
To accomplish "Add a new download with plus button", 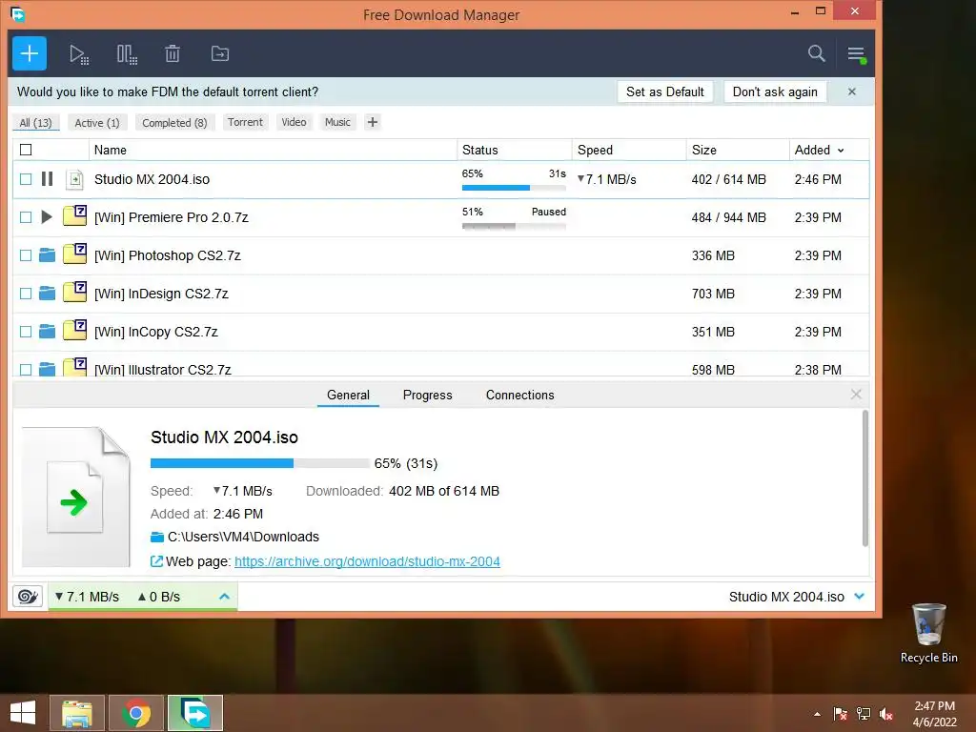I will pyautogui.click(x=30, y=53).
